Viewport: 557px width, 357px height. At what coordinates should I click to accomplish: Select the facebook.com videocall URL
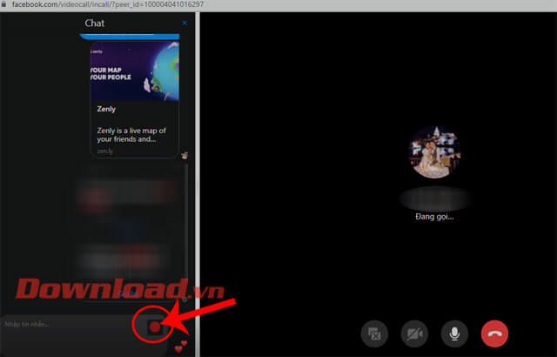coord(108,4)
